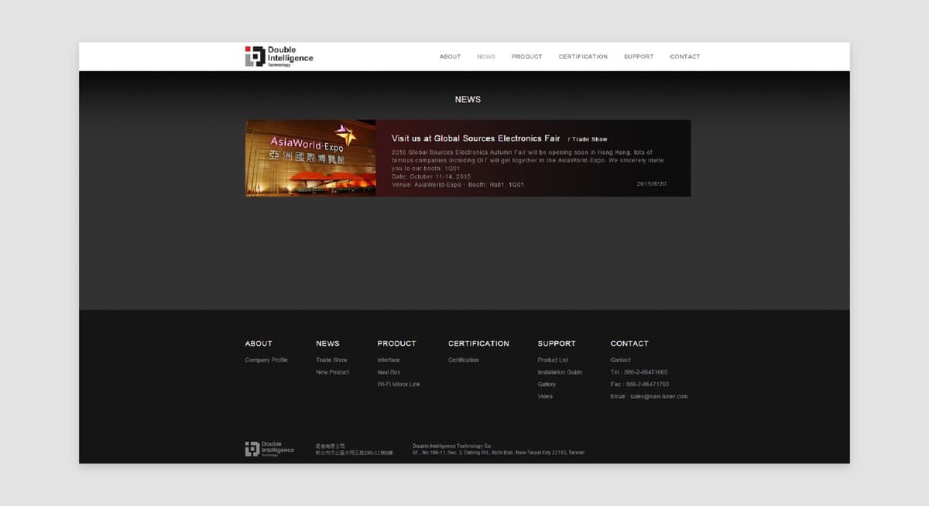The height and width of the screenshot is (506, 929).
Task: Click the Fax : 886-2-86471765 line
Action: (639, 385)
